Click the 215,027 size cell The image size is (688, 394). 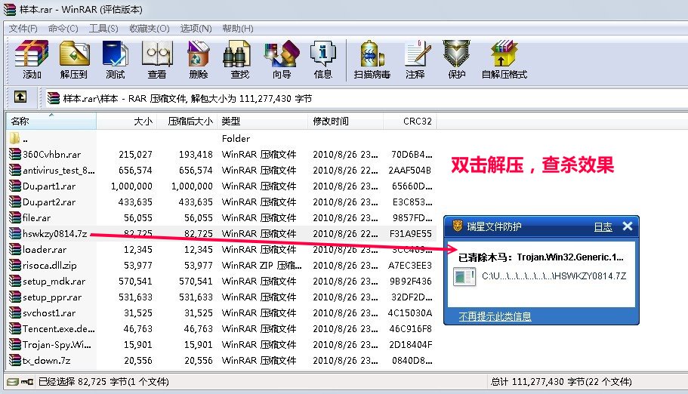pyautogui.click(x=135, y=155)
